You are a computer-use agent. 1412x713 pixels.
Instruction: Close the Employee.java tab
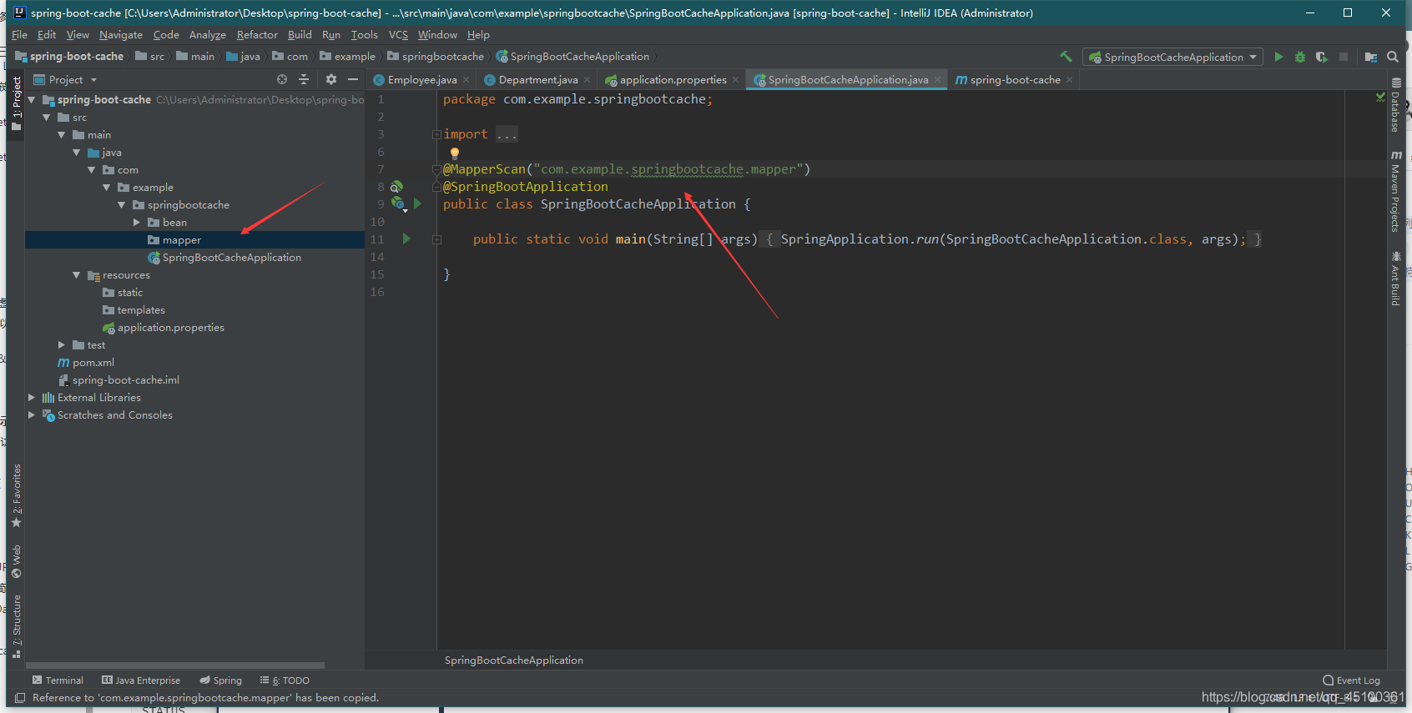coord(466,80)
